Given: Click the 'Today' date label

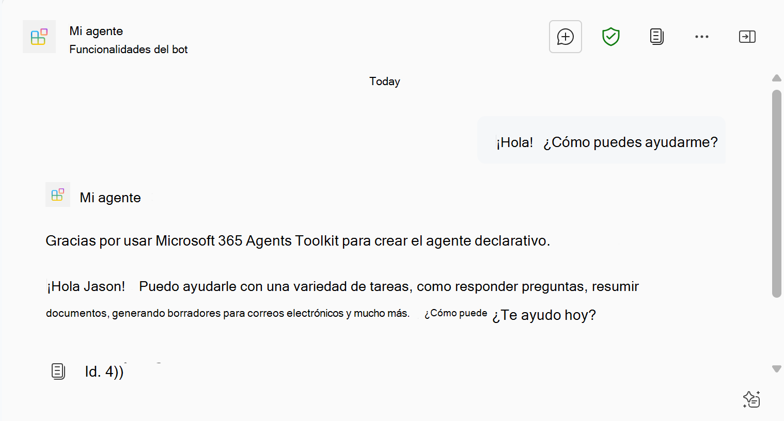Looking at the screenshot, I should pos(385,82).
